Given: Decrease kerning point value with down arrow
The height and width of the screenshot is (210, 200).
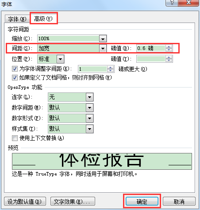Looking at the screenshot, I should tap(111, 70).
